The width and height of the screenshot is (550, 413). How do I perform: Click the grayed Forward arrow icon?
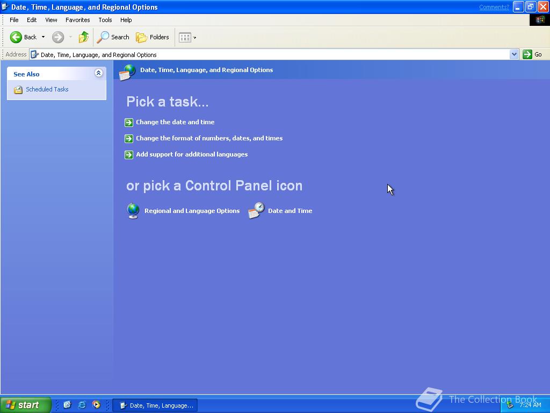(x=58, y=37)
